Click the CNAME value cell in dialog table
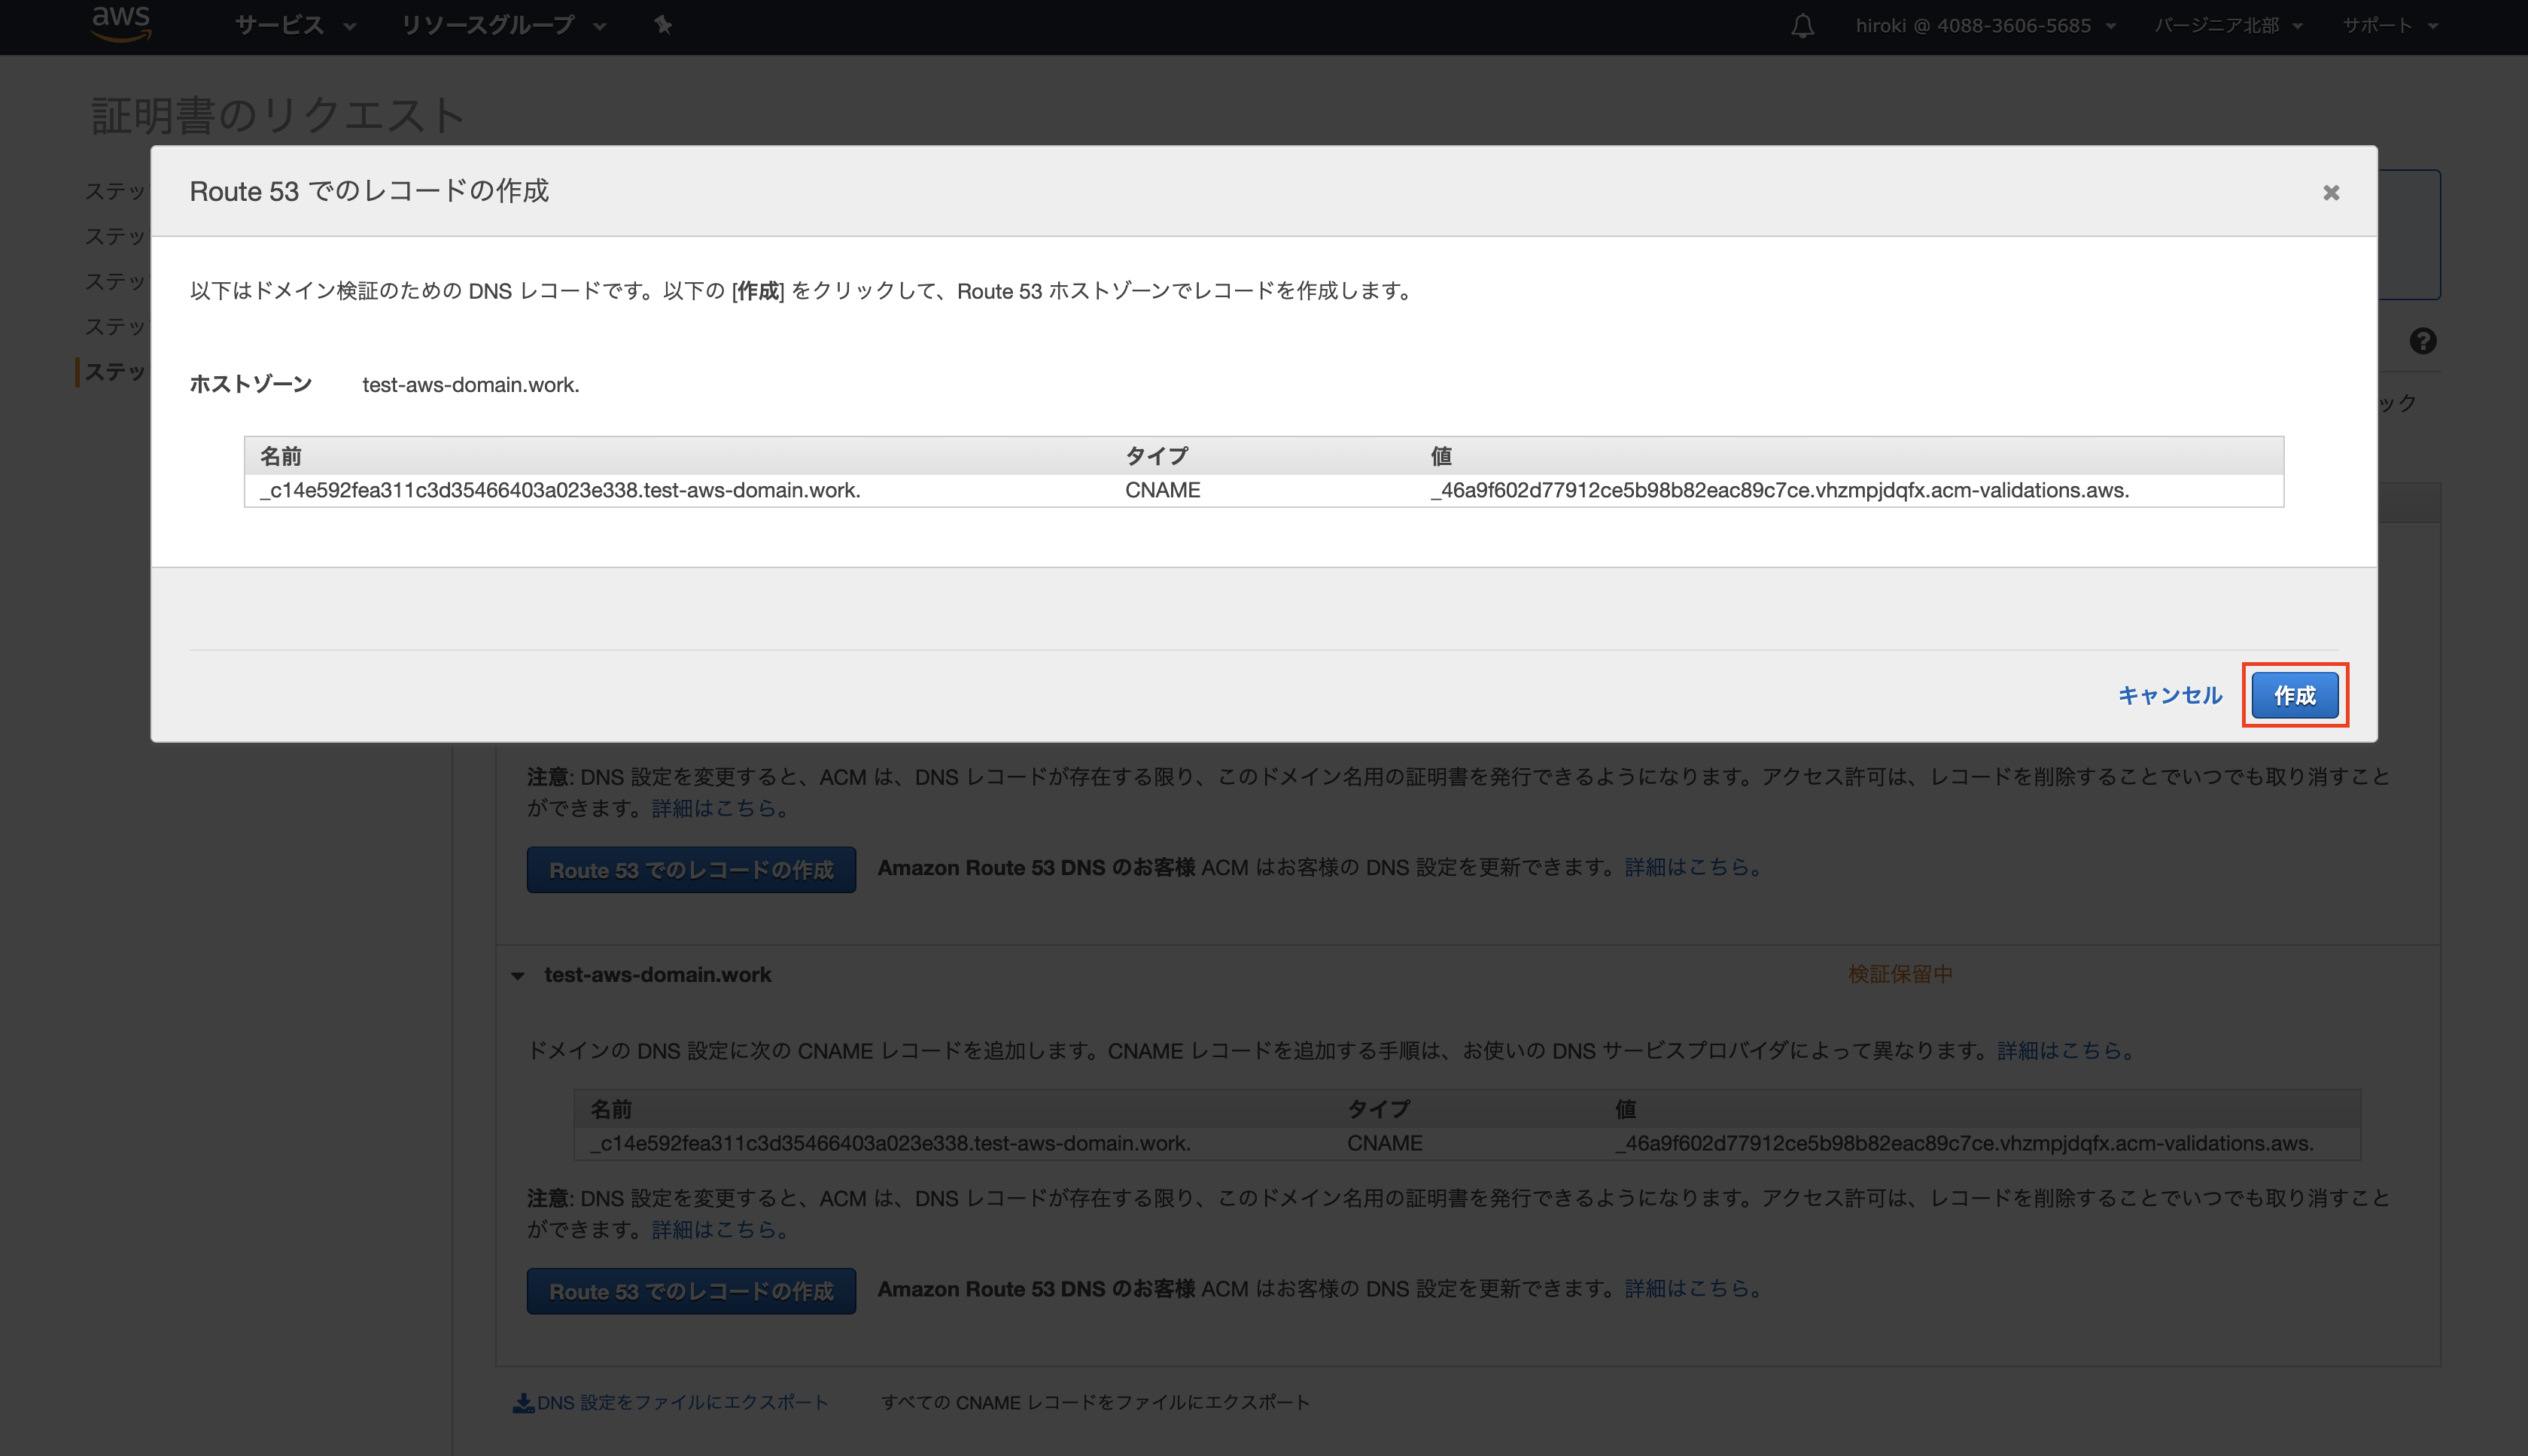2528x1456 pixels. coord(1779,490)
